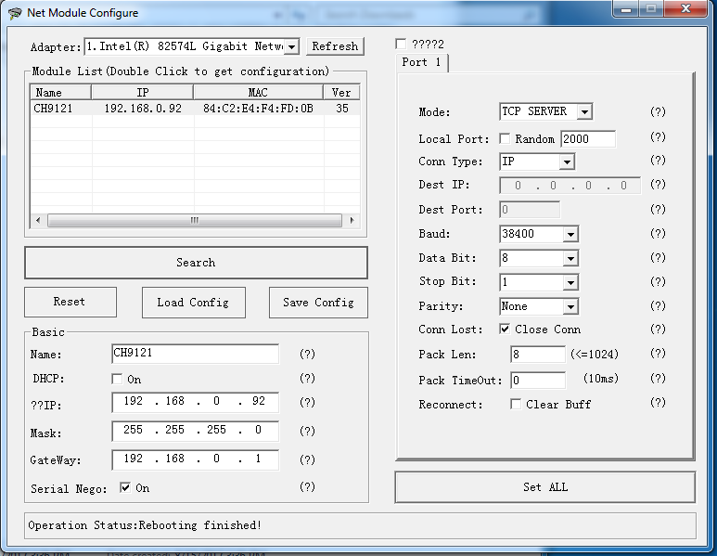Click the (?) help next to Mask
Image resolution: width=717 pixels, height=556 pixels.
pos(307,431)
